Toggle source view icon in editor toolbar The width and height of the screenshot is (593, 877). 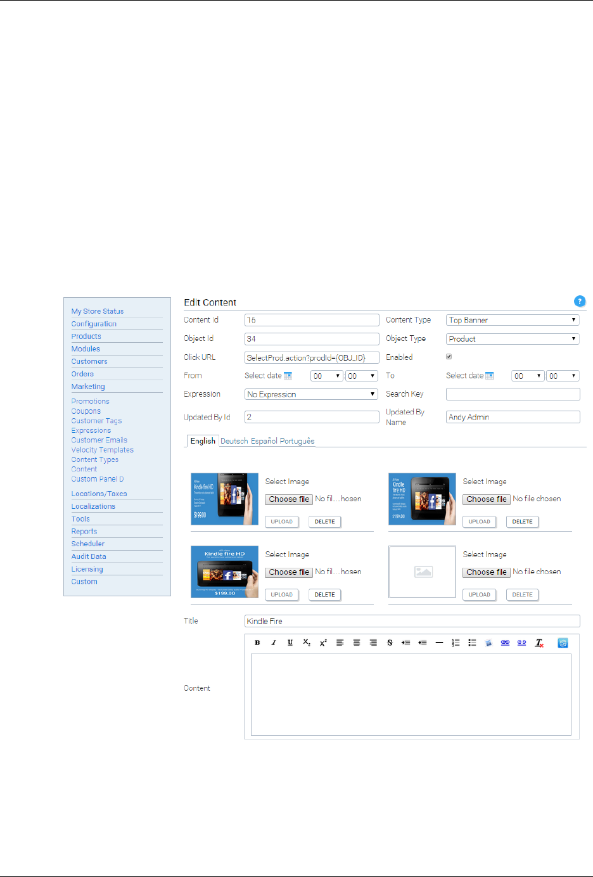[563, 643]
